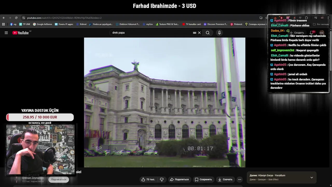The height and width of the screenshot is (187, 332).
Task: Open the Словарь игровых bookmark
Action: pyautogui.click(x=256, y=24)
